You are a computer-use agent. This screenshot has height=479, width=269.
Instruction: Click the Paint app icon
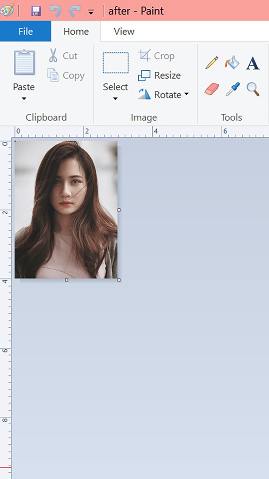[x=7, y=10]
